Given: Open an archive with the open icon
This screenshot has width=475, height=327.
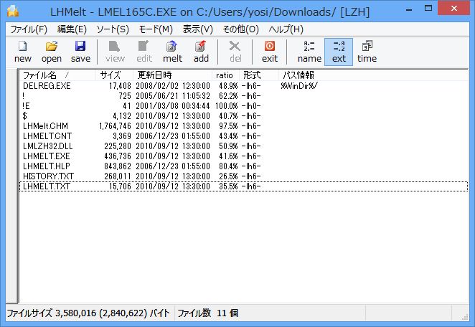Looking at the screenshot, I should 52,52.
